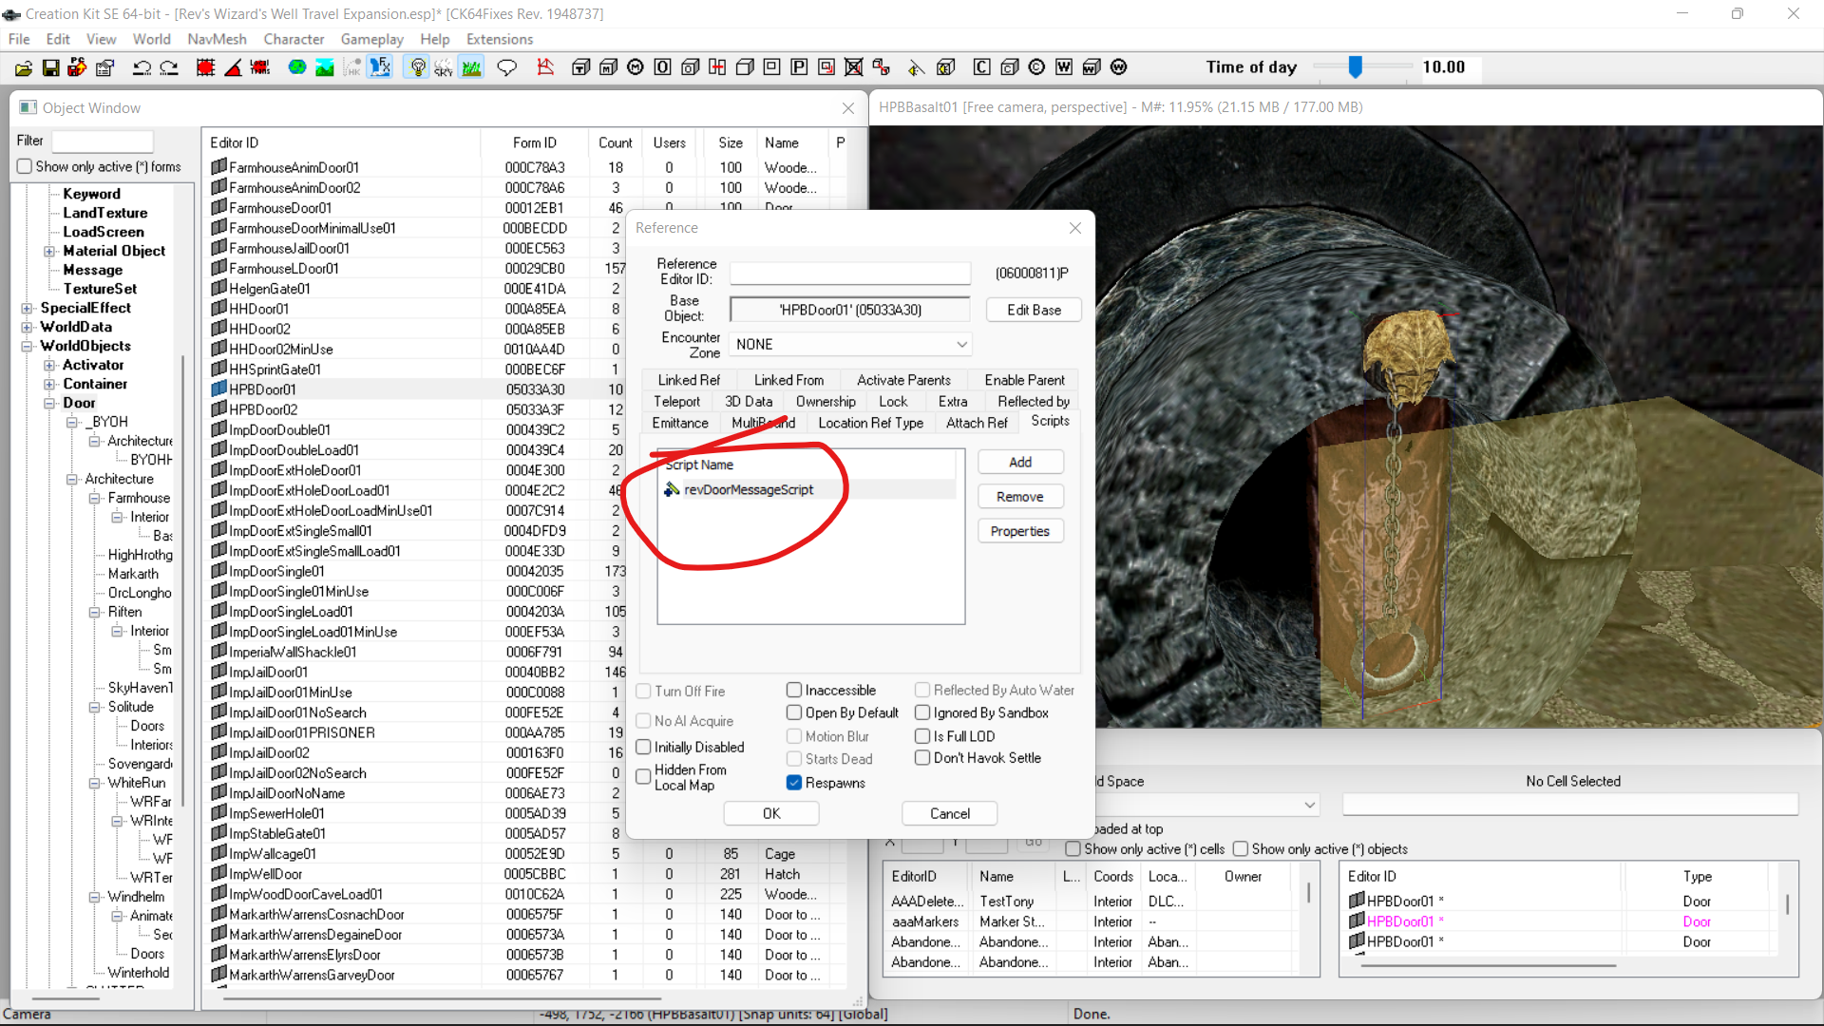Click the Object Window Filter field
Screen dimensions: 1824x1026
coord(103,141)
